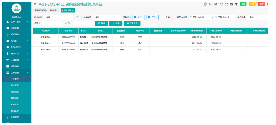Click the magnifier search icon in header

210,4
